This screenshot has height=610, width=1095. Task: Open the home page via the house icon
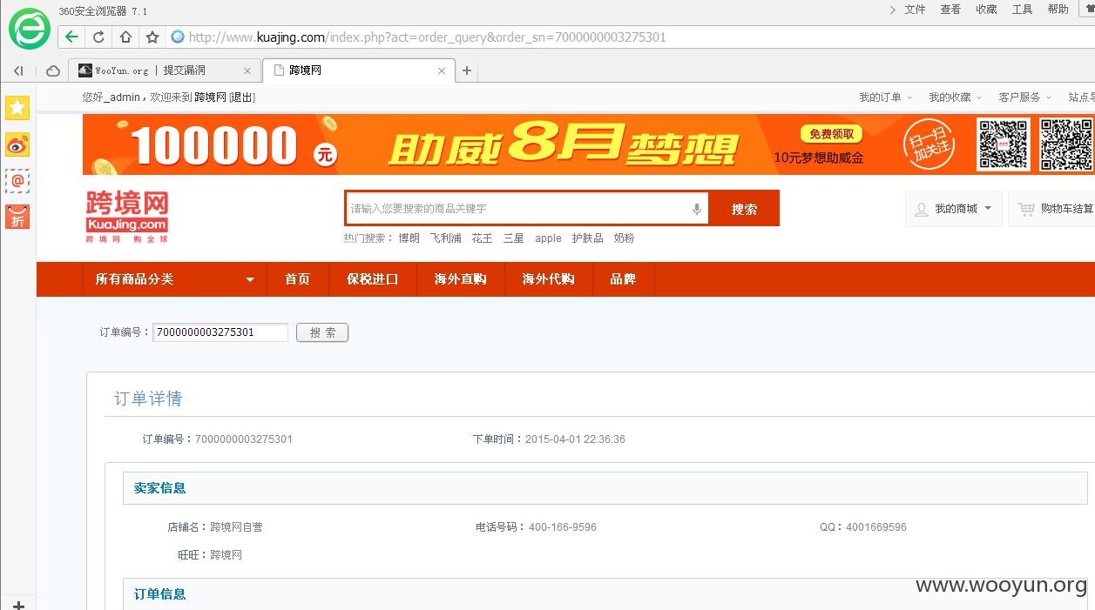125,37
